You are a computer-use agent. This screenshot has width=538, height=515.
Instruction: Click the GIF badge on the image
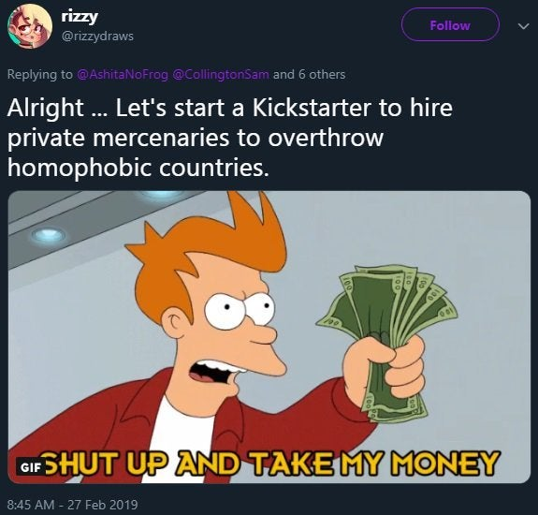(x=31, y=467)
